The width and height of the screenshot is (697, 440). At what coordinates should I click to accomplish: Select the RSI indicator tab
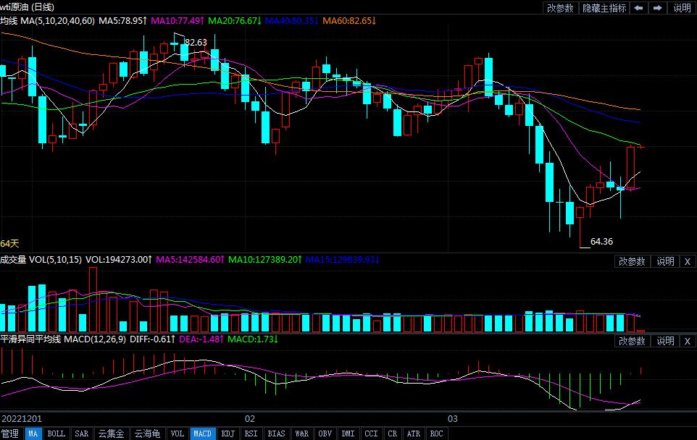coord(251,433)
